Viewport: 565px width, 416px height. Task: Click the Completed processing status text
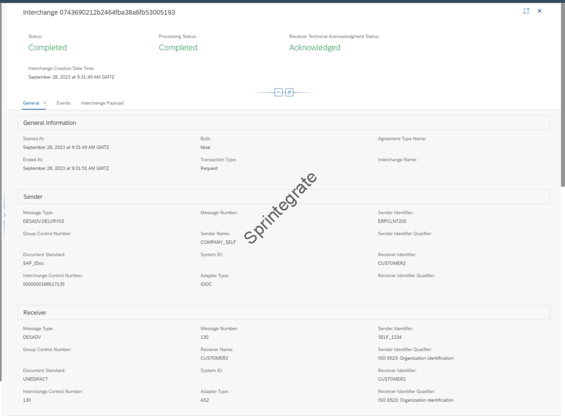178,47
